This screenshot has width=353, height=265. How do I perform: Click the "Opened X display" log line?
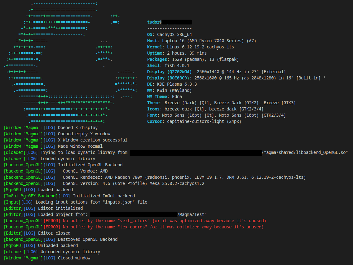[51, 128]
